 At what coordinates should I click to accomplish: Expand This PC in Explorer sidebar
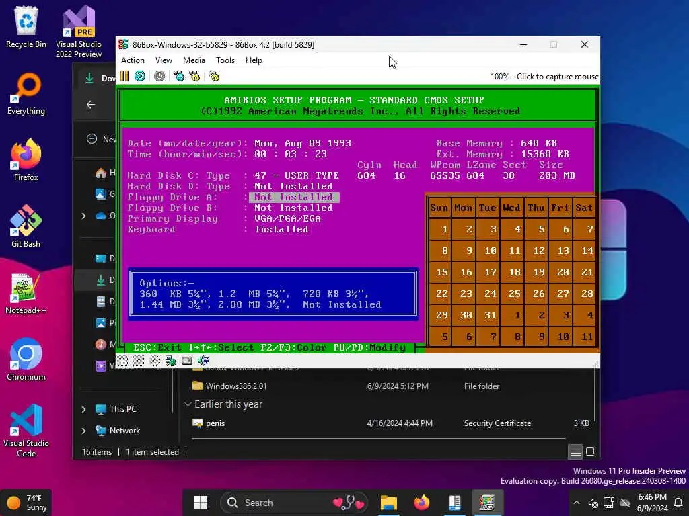click(x=84, y=409)
